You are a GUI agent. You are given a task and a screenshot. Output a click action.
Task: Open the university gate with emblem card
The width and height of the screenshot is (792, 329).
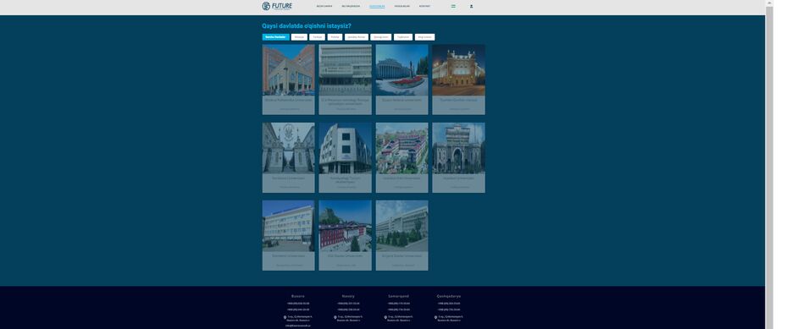[x=288, y=157]
